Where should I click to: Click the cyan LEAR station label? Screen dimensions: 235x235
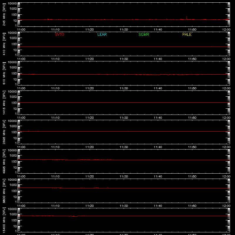point(102,34)
